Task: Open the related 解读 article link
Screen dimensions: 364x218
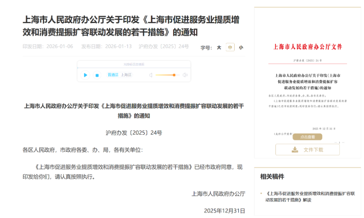Action: point(310,197)
